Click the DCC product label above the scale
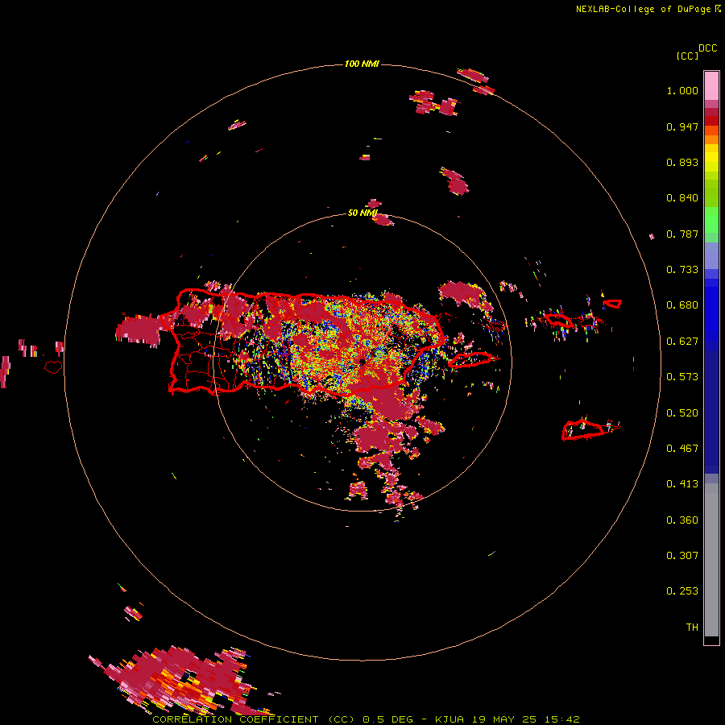This screenshot has width=725, height=725. click(x=708, y=48)
